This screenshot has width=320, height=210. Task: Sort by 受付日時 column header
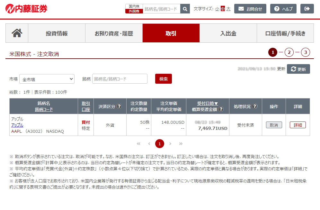click(x=208, y=103)
